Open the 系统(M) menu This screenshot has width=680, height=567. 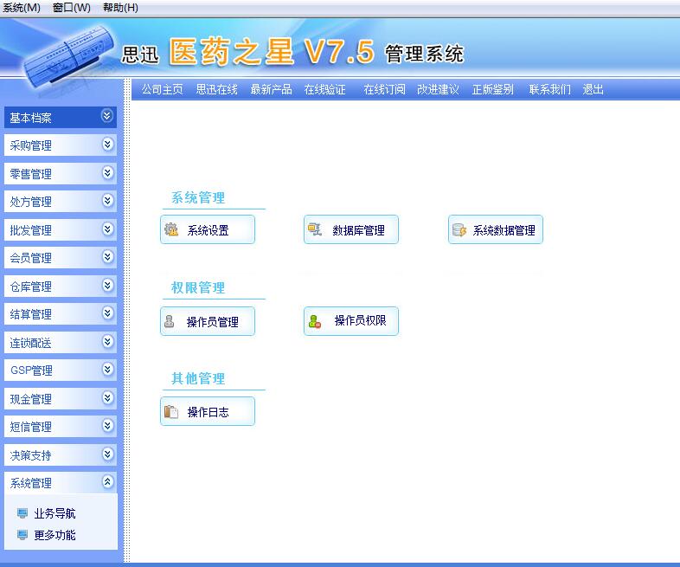(x=22, y=8)
